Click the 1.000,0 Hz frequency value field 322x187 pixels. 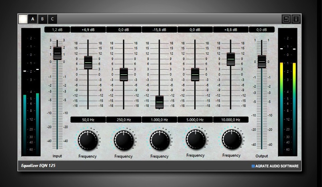click(x=159, y=119)
